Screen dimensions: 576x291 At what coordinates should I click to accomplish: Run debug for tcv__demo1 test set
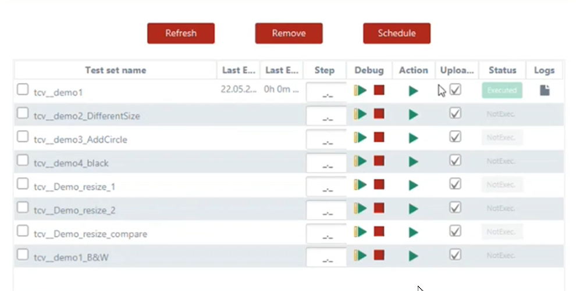click(361, 90)
